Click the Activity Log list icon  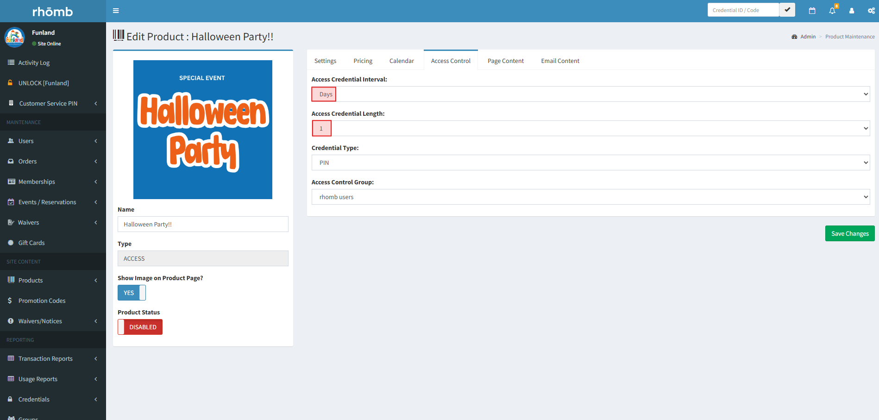tap(11, 63)
